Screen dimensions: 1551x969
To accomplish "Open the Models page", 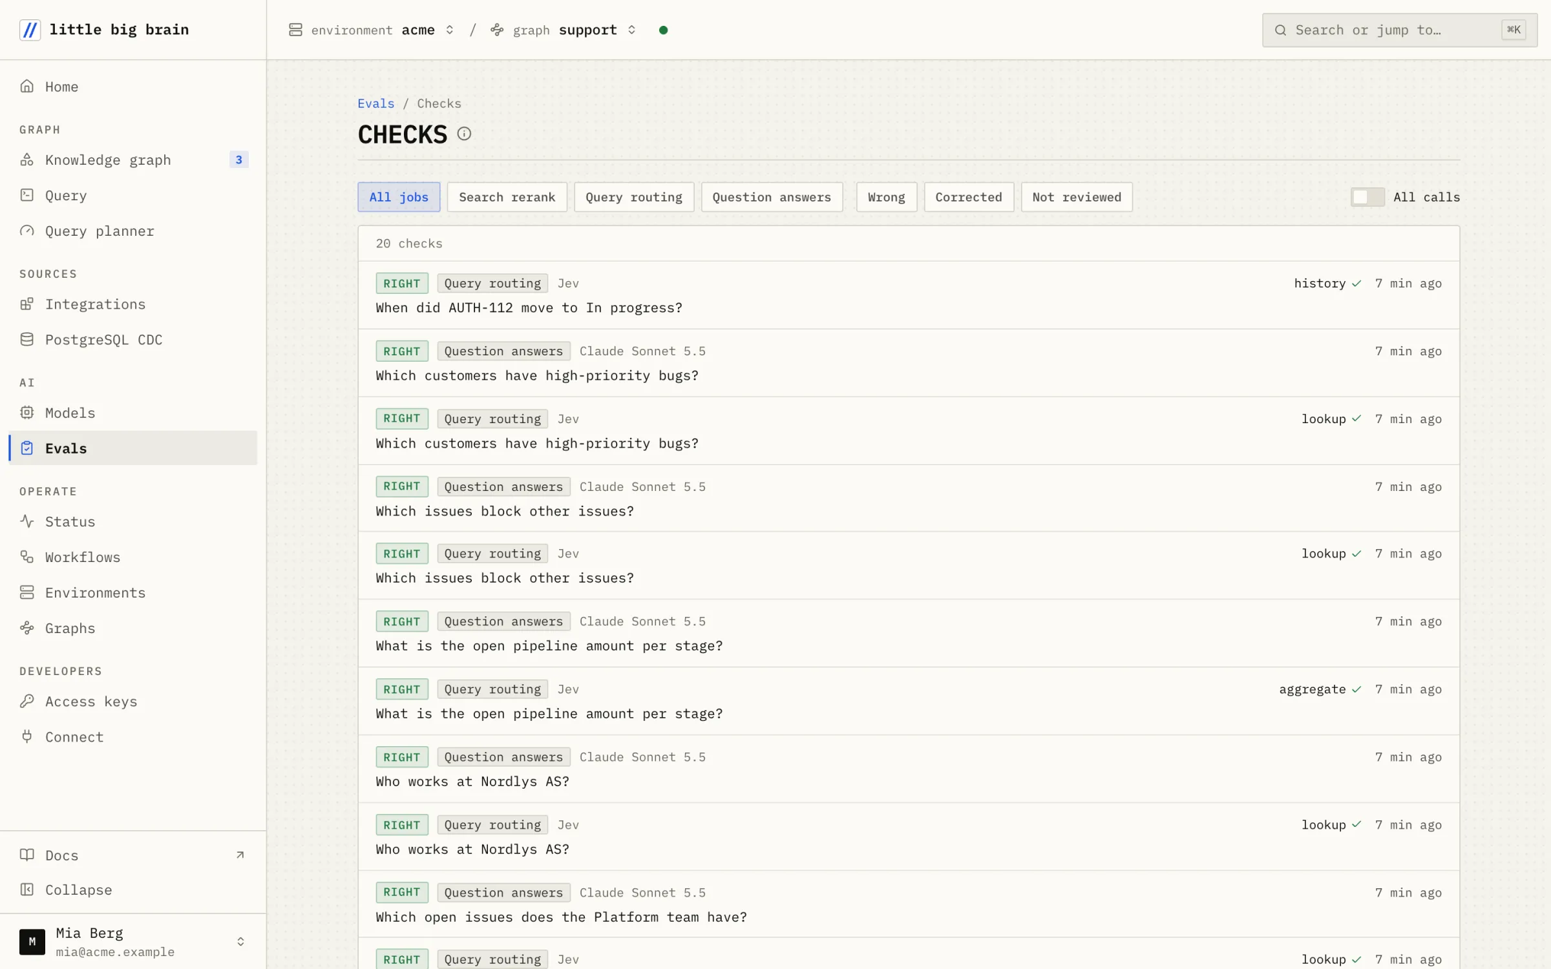I will pos(132,412).
